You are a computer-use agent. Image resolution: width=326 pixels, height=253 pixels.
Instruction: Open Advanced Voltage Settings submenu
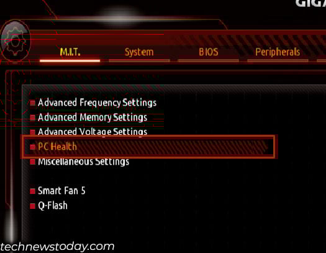pos(93,132)
